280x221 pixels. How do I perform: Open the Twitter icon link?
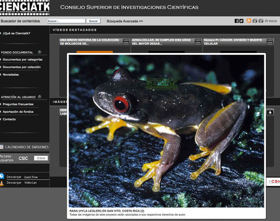point(242,21)
